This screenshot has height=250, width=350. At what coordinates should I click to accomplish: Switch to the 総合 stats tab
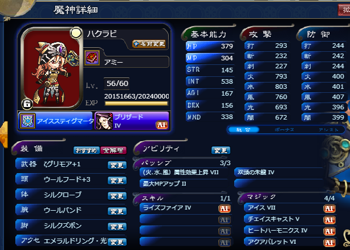click(x=243, y=130)
